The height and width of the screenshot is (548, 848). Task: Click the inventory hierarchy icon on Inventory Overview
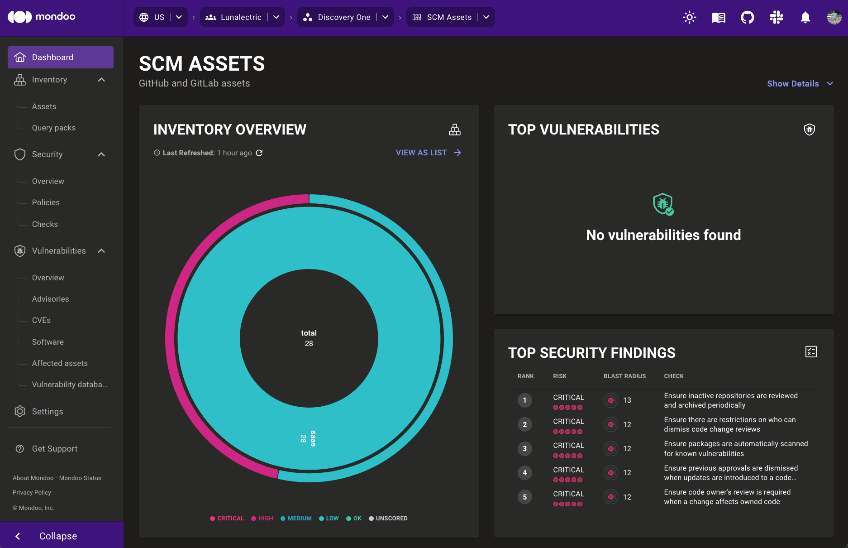[x=455, y=130]
